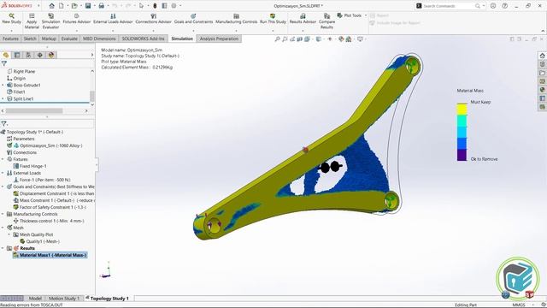Screen dimensions: 547x308
Task: Open the SOLIDWORKS Add-Ins tab
Action: (x=143, y=38)
